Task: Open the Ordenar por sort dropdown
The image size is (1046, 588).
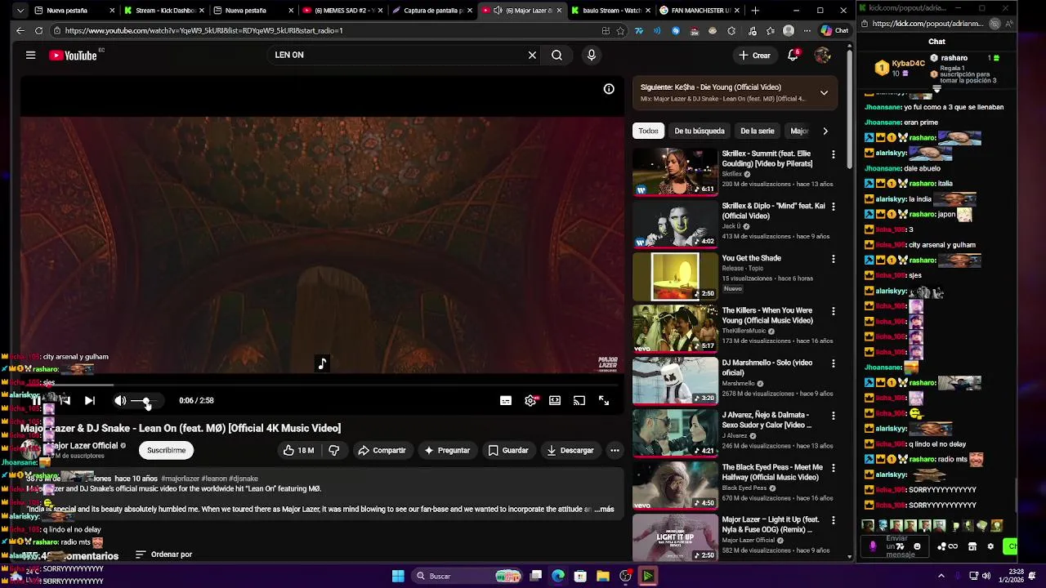Action: click(163, 555)
